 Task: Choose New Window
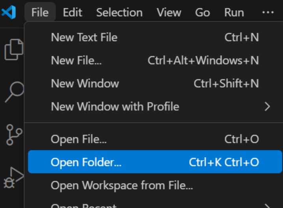(x=155, y=84)
